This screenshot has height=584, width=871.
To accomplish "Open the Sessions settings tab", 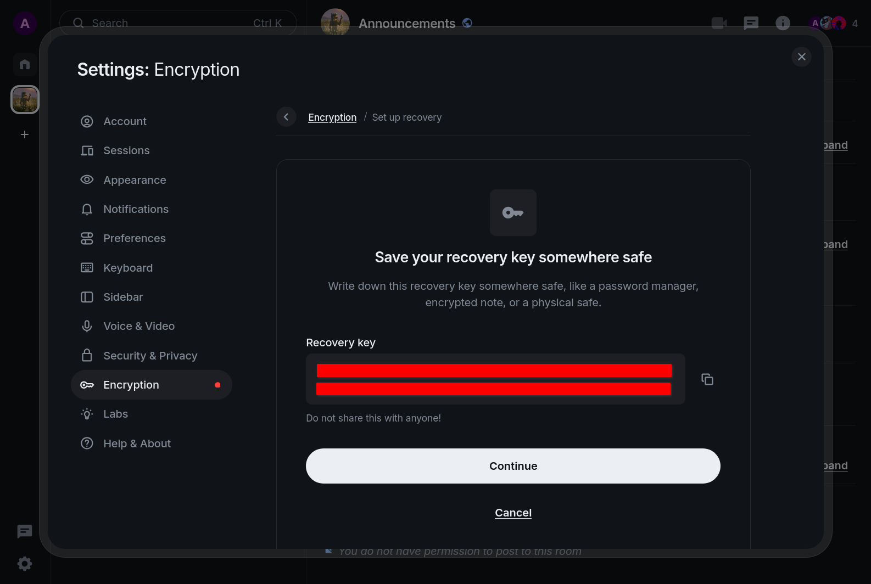I will point(126,150).
